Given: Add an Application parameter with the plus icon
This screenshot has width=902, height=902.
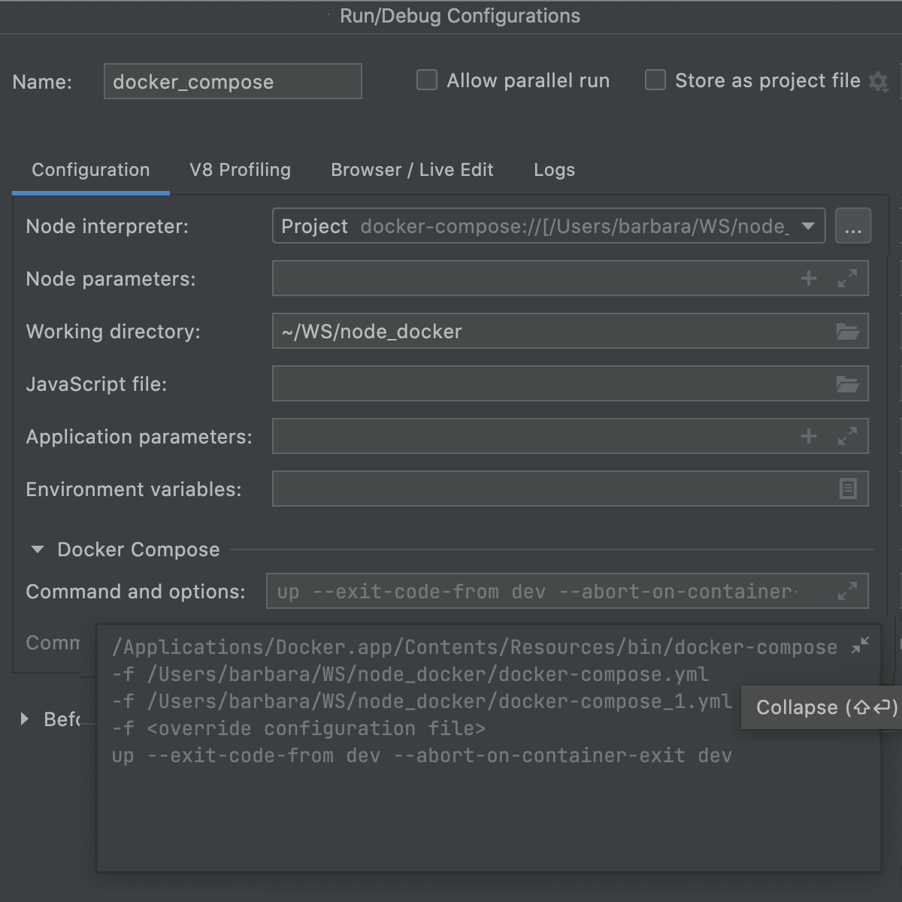Looking at the screenshot, I should pos(809,436).
